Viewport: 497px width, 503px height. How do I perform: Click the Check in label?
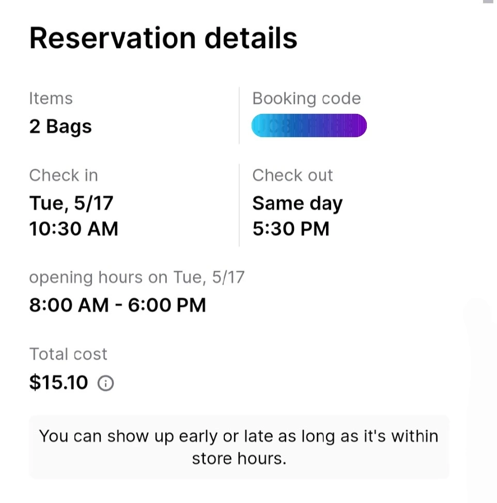[64, 175]
